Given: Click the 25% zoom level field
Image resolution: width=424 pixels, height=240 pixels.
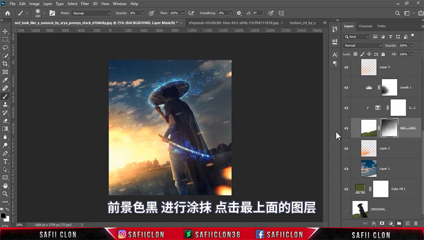Looking at the screenshot, I should pos(19,224).
